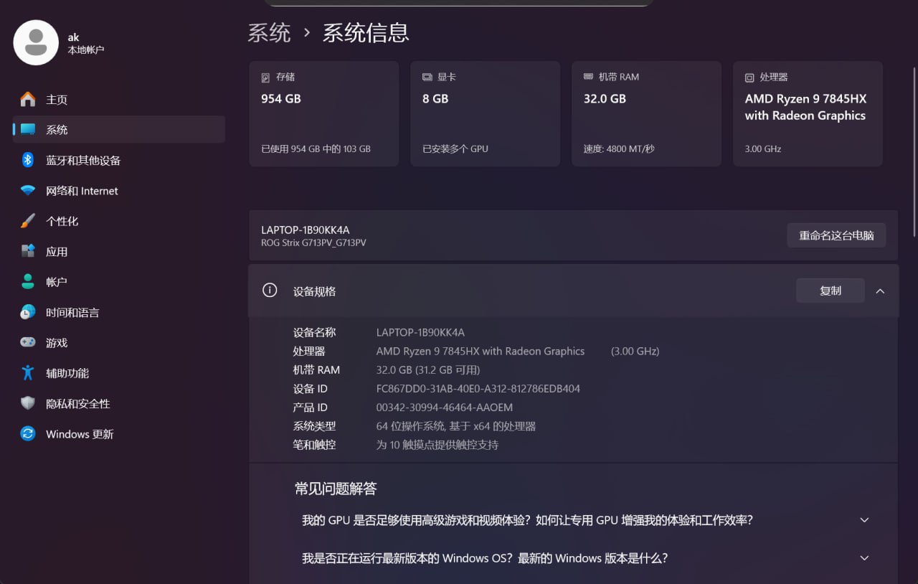Click the Rename this PC (重命名这台电脑) button
918x584 pixels.
click(836, 235)
